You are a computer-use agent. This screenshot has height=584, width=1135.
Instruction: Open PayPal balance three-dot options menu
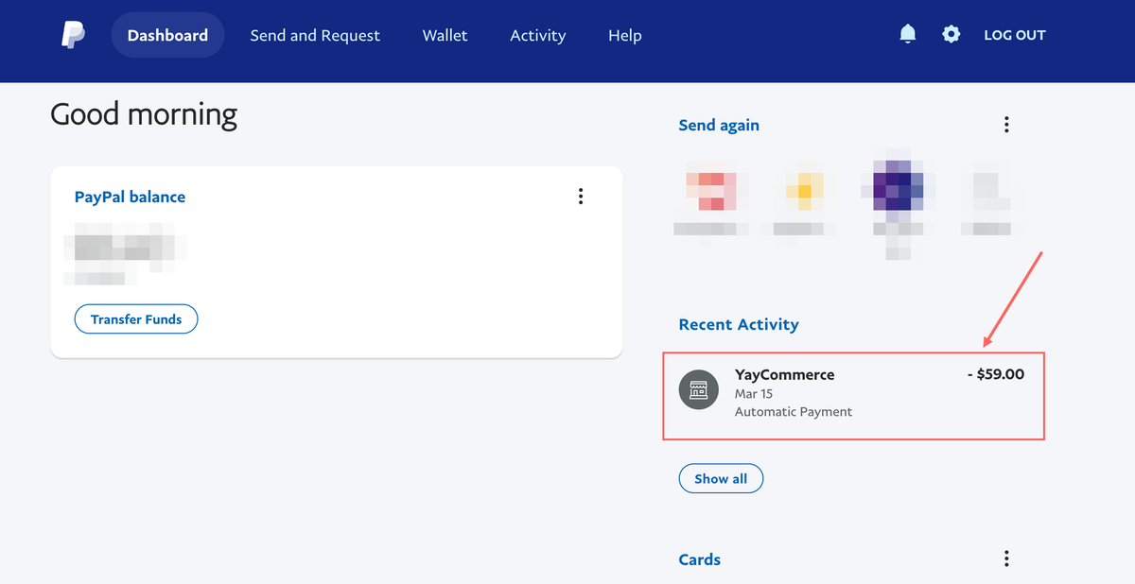click(x=581, y=197)
